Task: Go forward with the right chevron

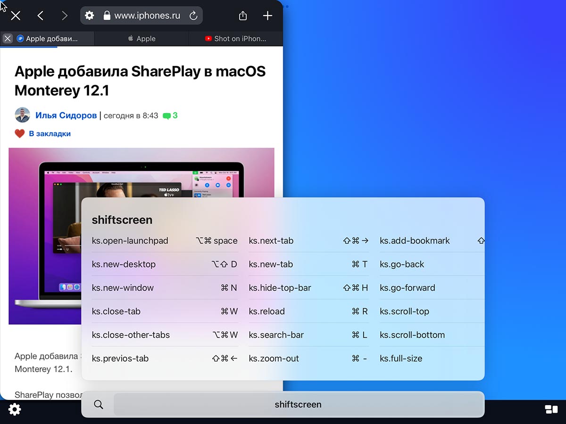Action: click(65, 16)
